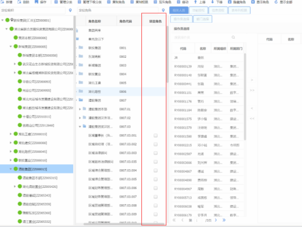Tick checkbox for role 0007.03.005
This screenshot has width=302, height=227.
pos(155,179)
